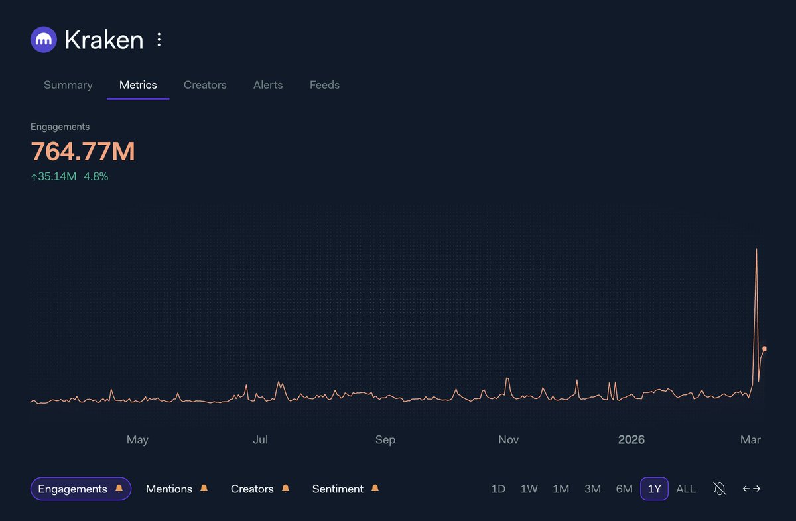Select the 1D time range

tap(498, 489)
